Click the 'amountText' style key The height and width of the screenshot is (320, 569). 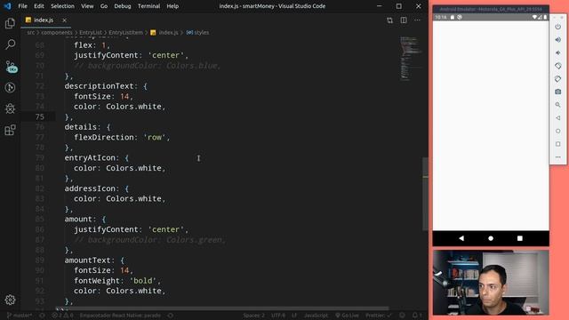pos(87,260)
